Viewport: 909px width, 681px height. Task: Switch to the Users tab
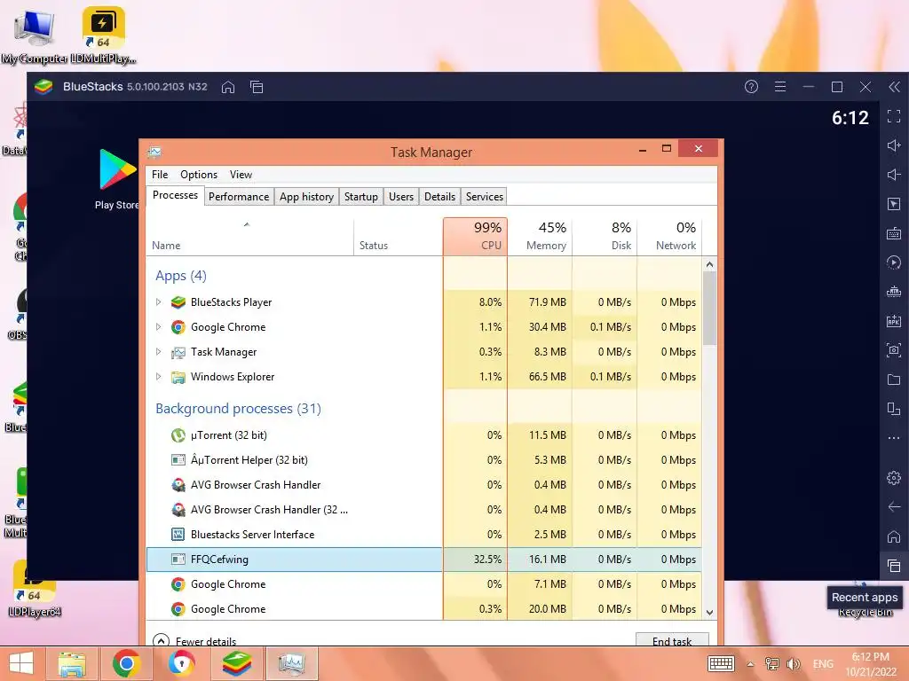[x=401, y=196]
